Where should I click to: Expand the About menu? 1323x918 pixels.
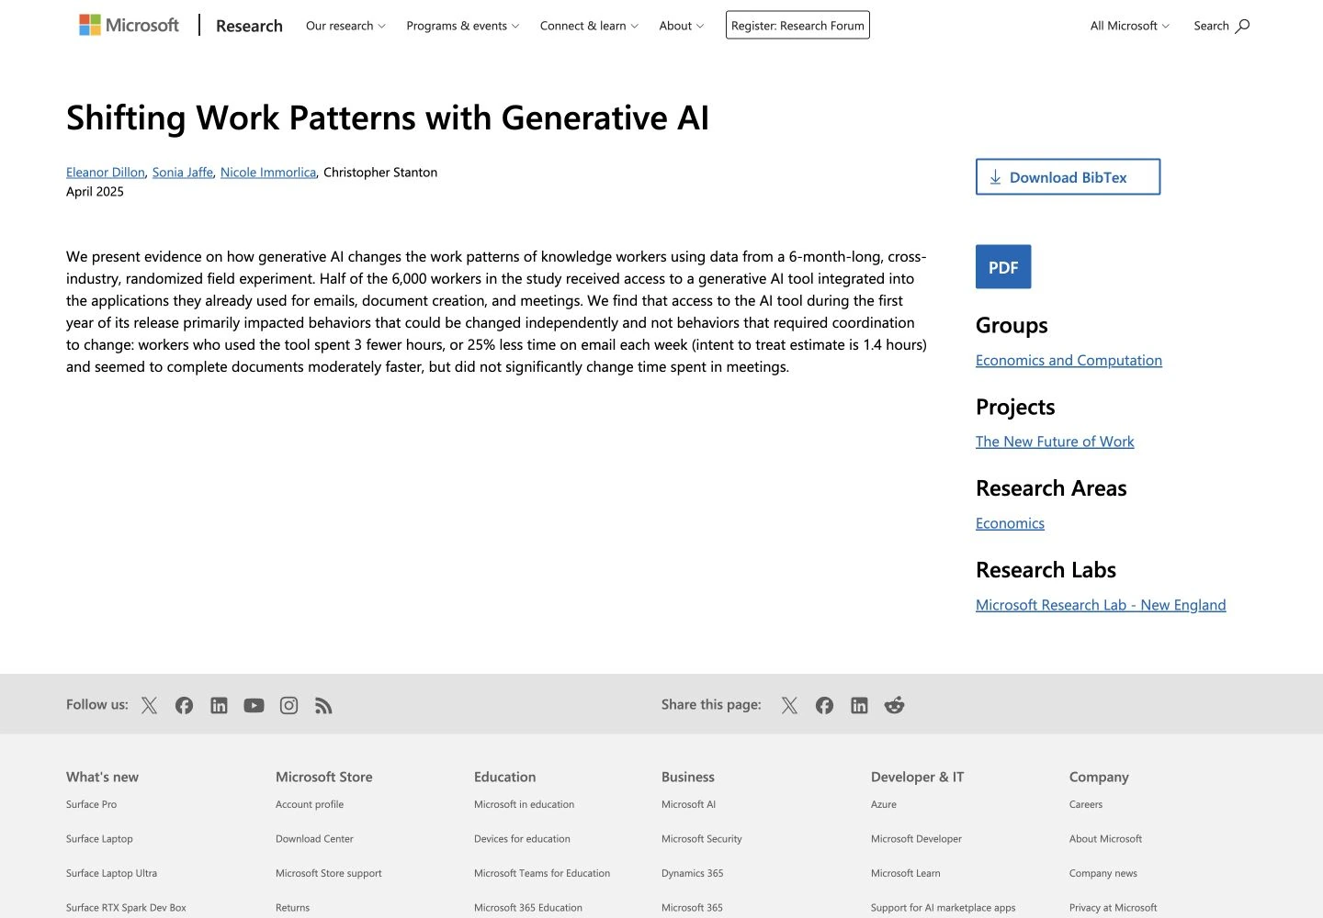pos(682,26)
